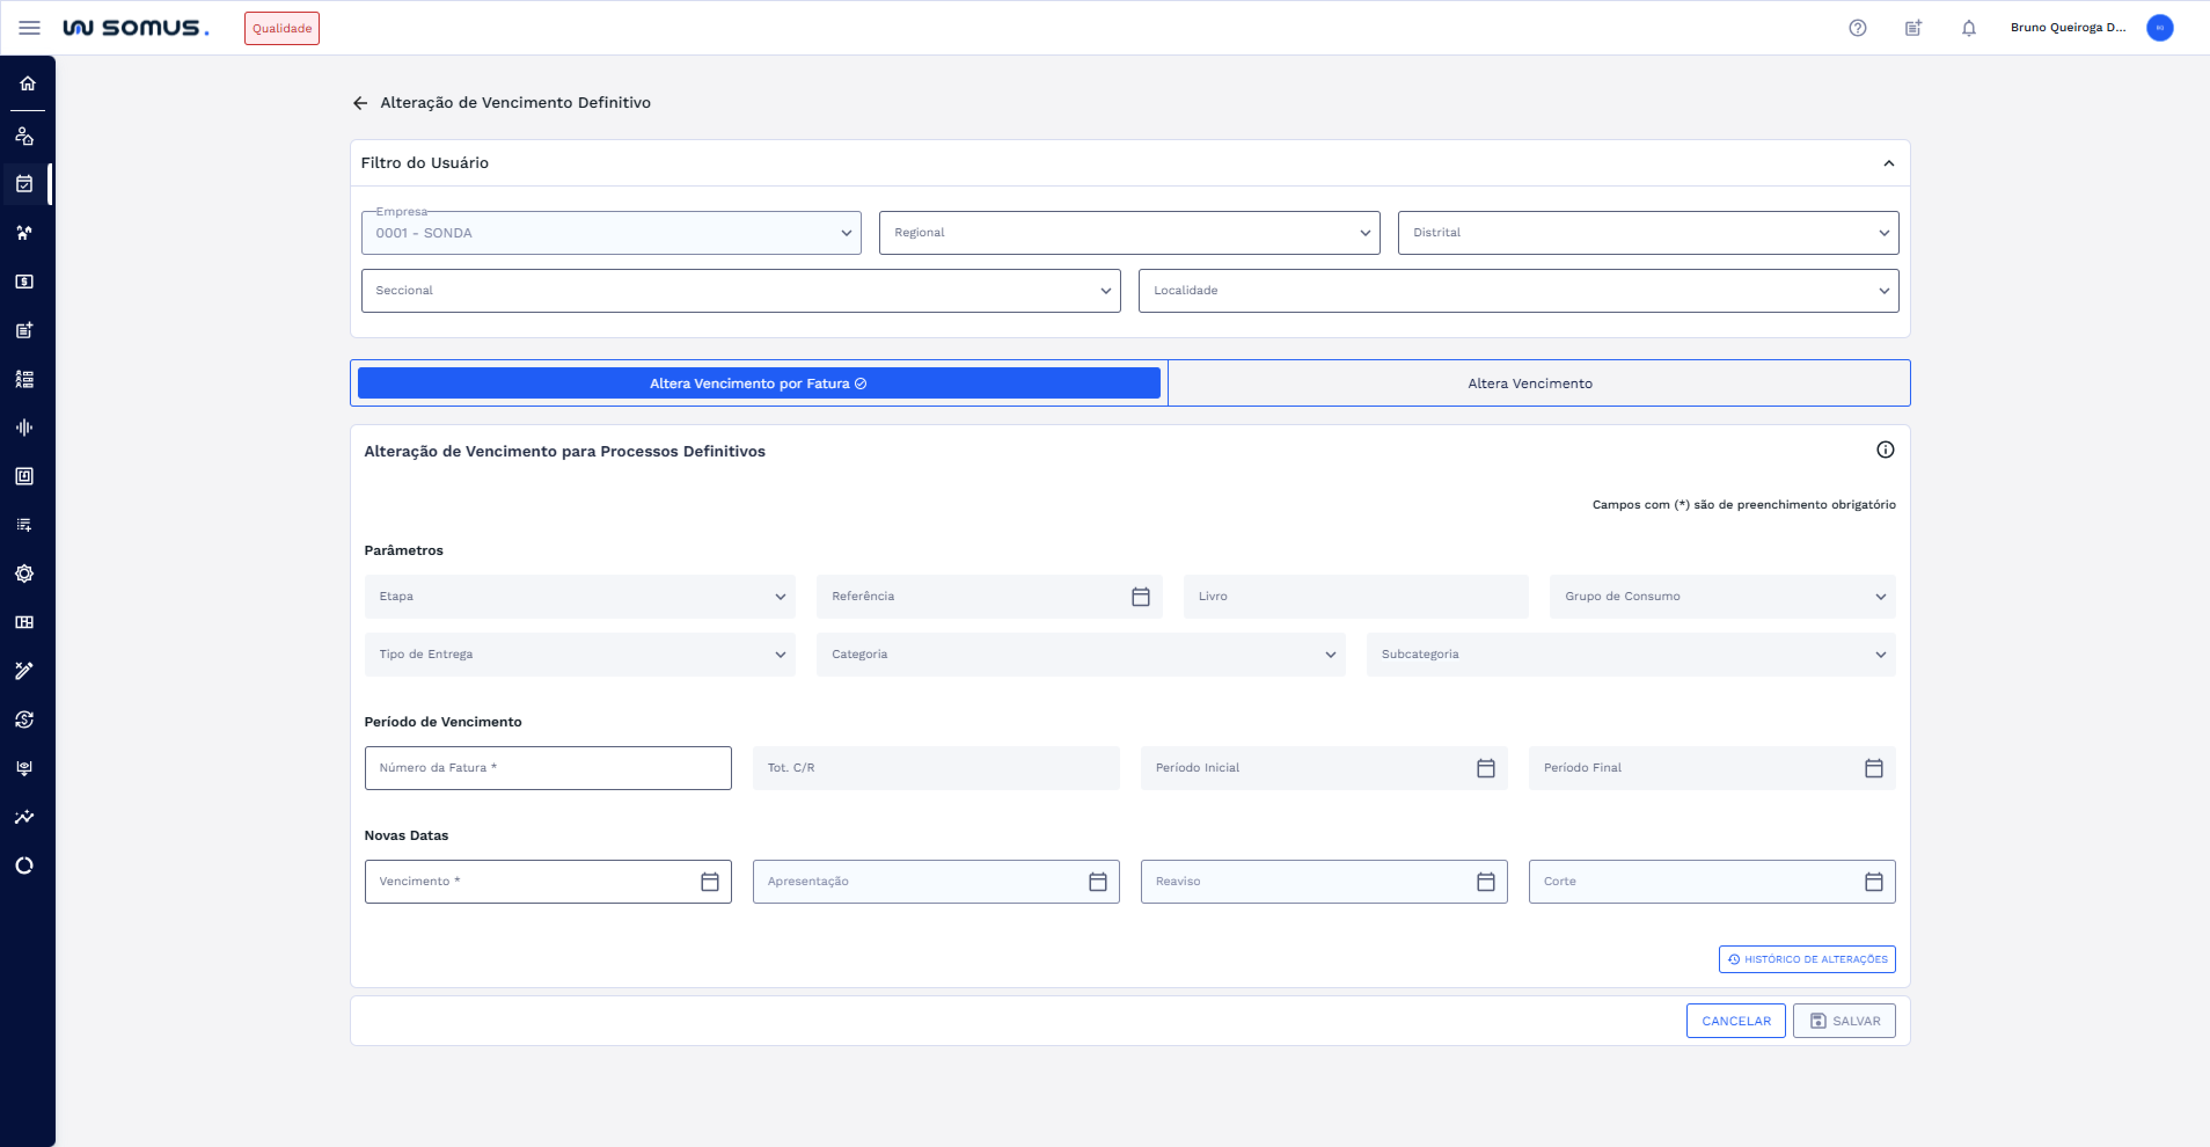This screenshot has height=1147, width=2210.
Task: Open the Empresa 0001 - SONDA dropdown
Action: tap(611, 232)
